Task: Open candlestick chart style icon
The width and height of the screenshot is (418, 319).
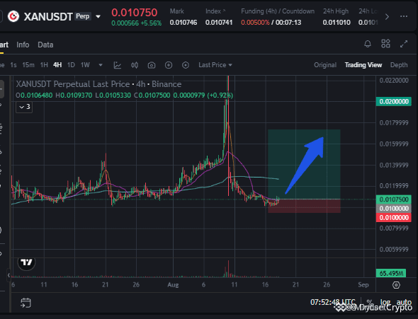Action: click(135, 65)
